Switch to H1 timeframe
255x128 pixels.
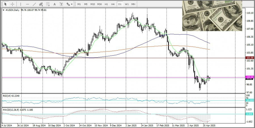[x=106, y=4]
